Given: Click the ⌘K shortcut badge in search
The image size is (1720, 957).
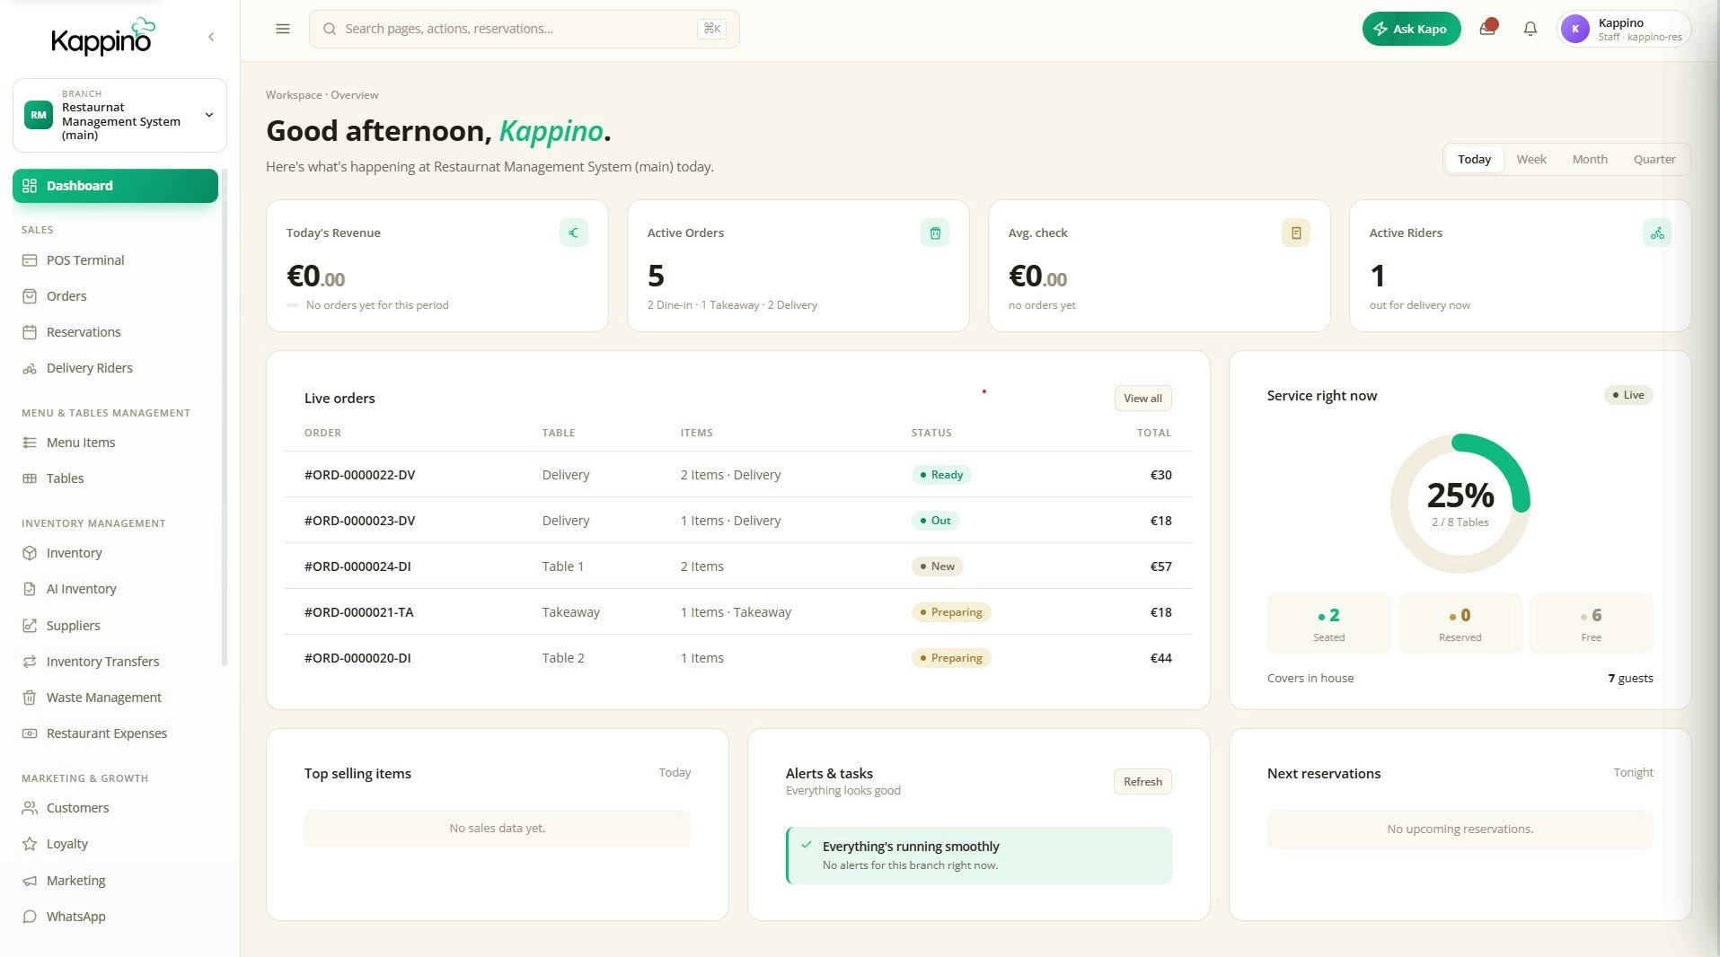Looking at the screenshot, I should tap(711, 29).
